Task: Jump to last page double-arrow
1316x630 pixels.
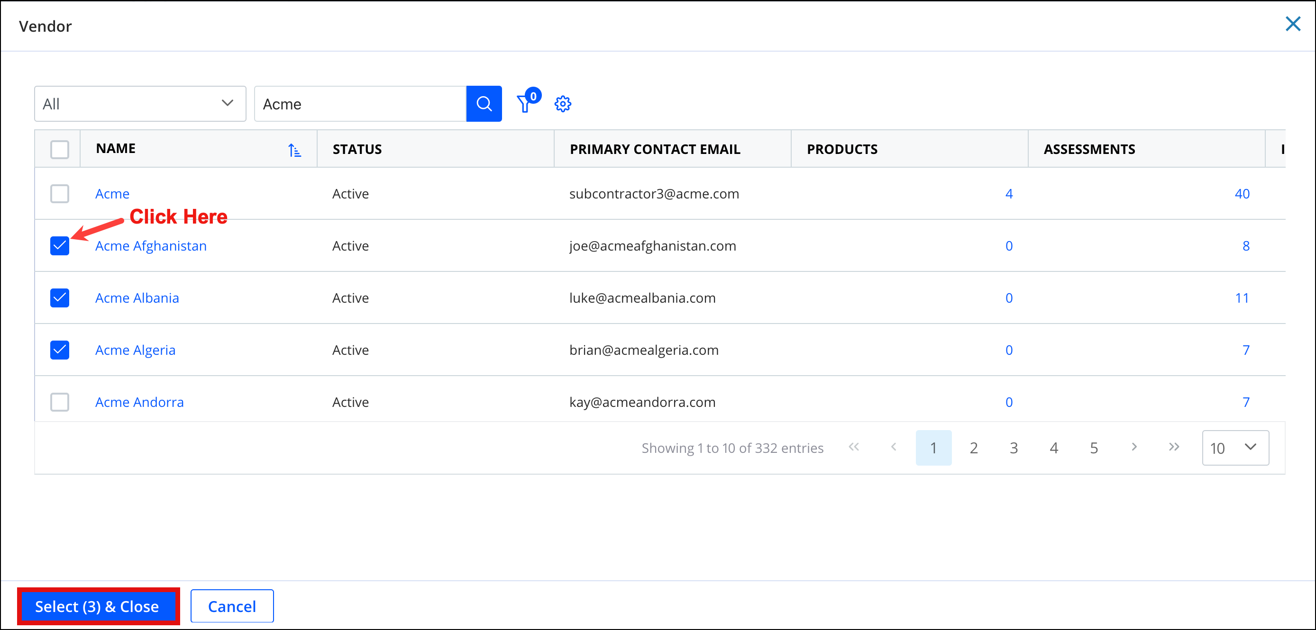Action: 1174,447
